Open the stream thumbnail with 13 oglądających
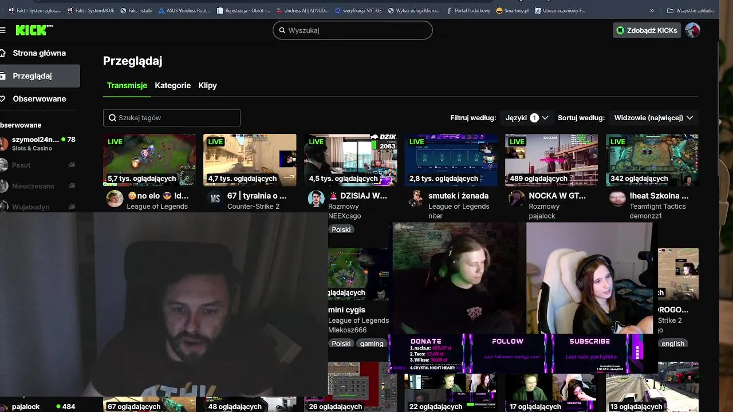Image resolution: width=733 pixels, height=412 pixels. [x=652, y=387]
